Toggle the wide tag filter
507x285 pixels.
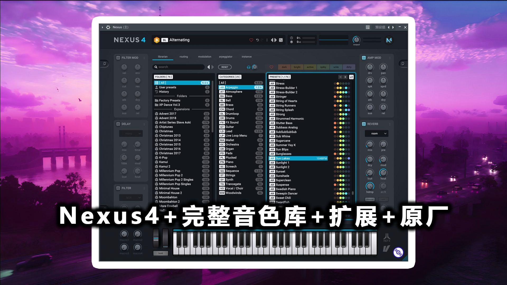point(336,67)
